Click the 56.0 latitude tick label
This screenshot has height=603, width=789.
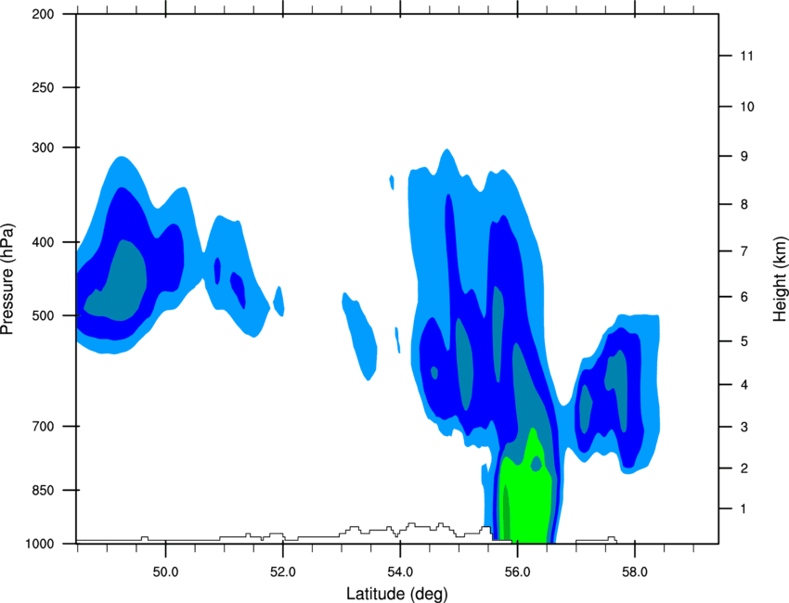(x=517, y=572)
